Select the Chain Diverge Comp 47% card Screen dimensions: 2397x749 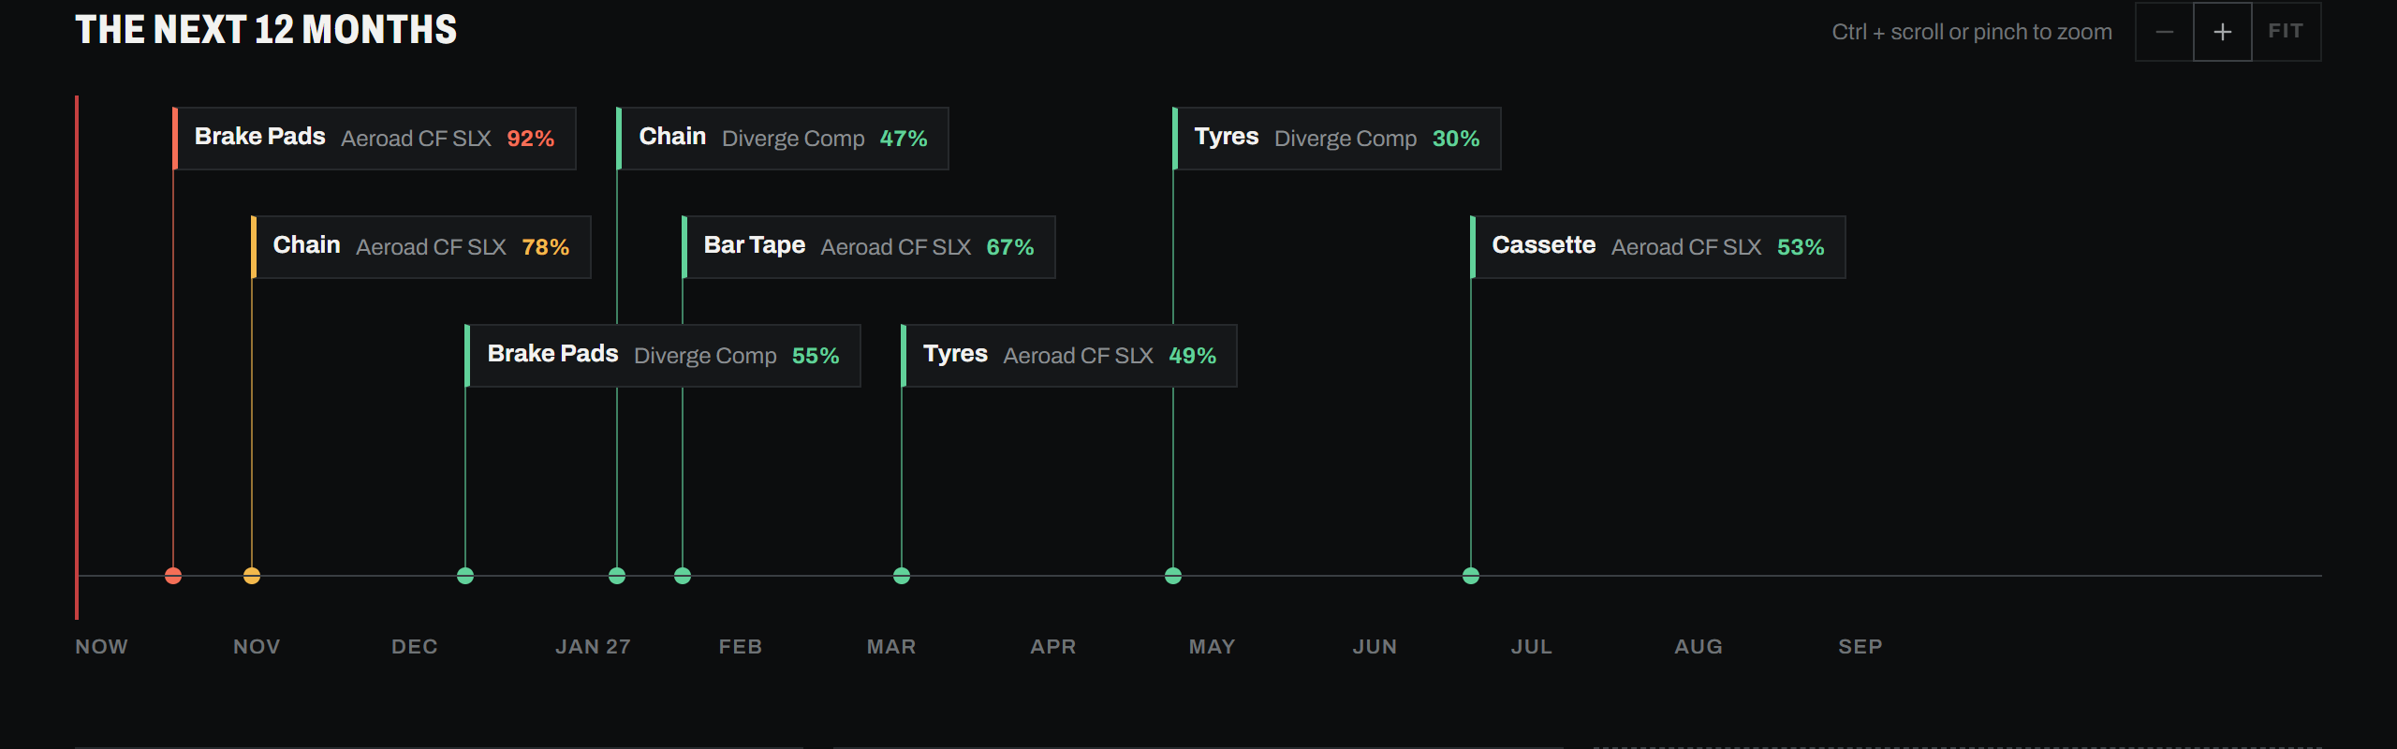point(783,139)
